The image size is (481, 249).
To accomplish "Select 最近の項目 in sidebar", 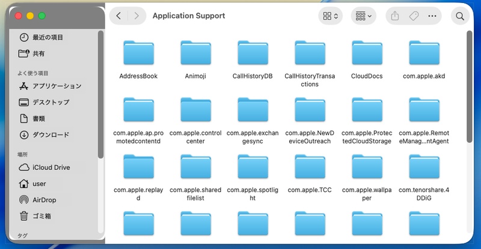I will [x=47, y=37].
